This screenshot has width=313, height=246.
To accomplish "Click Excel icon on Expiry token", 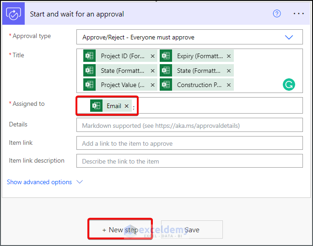I will (x=166, y=56).
